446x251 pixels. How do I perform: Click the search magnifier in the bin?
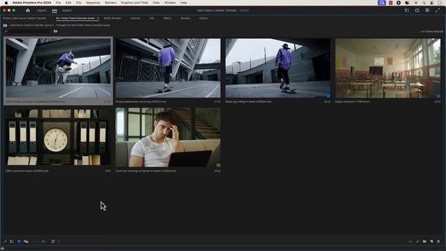(6, 31)
